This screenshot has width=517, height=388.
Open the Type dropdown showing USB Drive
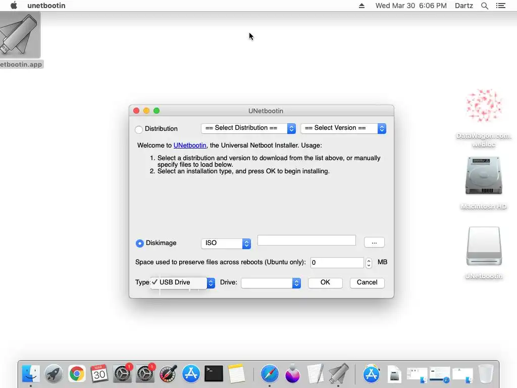(182, 283)
